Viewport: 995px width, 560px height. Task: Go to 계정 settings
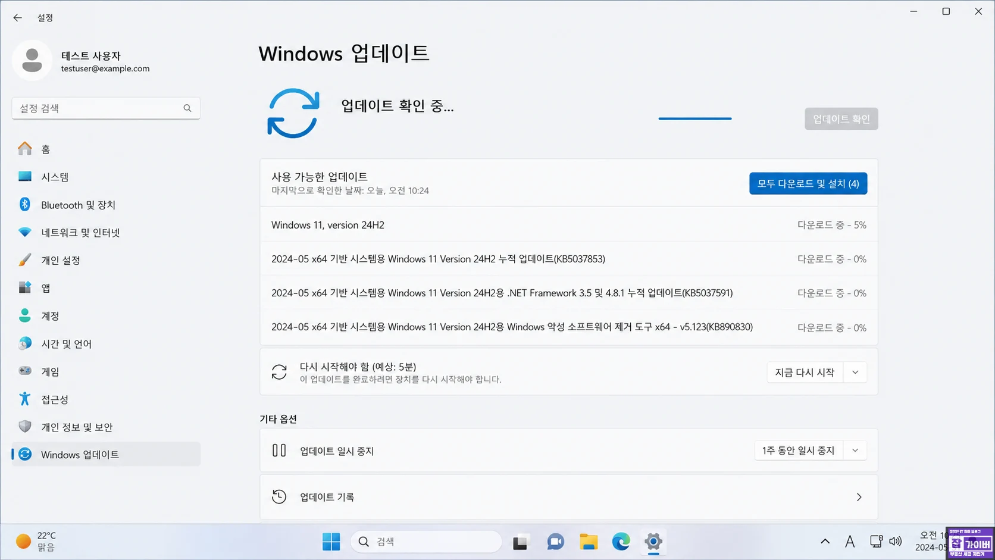point(106,316)
